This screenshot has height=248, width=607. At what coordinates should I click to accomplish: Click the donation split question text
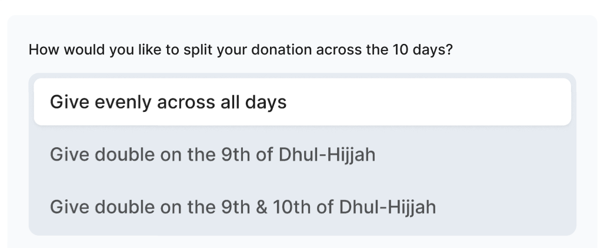(241, 50)
